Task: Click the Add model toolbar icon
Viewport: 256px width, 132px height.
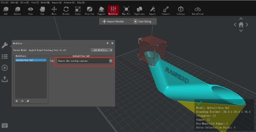Action: pyautogui.click(x=6, y=11)
